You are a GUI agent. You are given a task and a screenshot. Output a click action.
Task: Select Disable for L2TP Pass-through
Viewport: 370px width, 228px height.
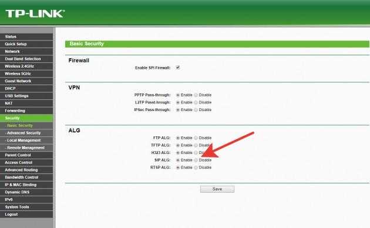click(x=196, y=102)
